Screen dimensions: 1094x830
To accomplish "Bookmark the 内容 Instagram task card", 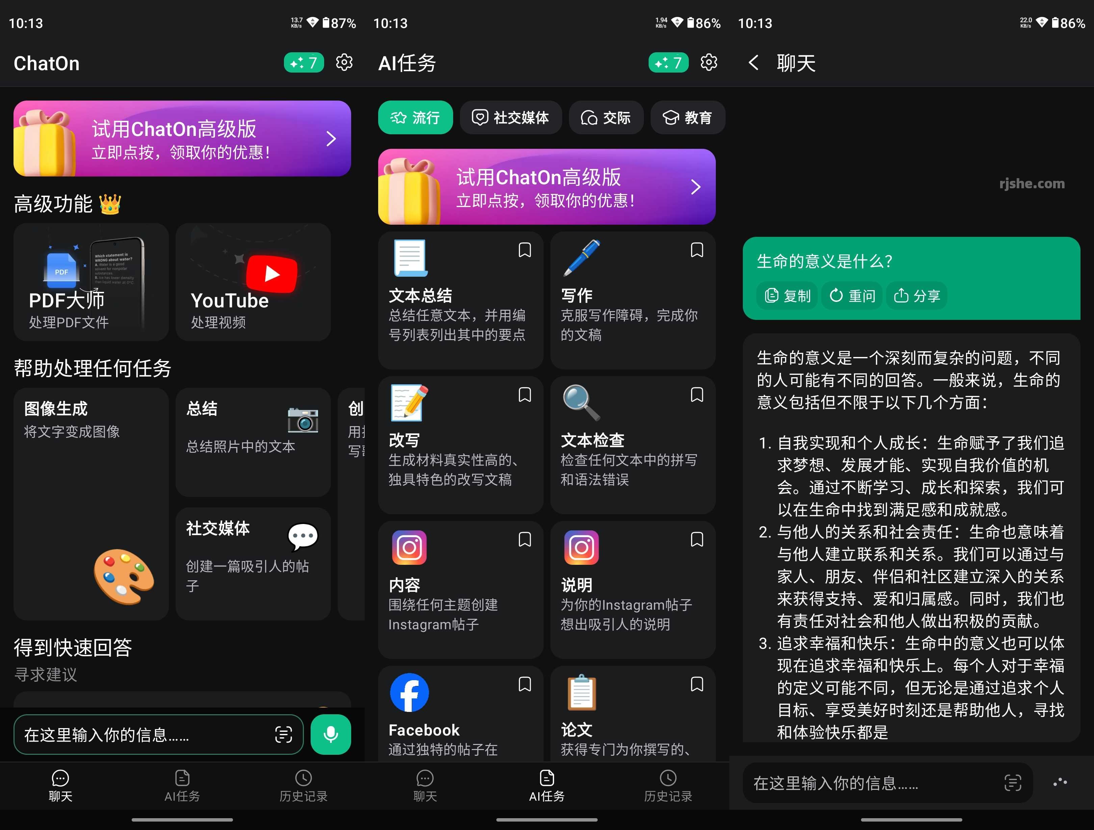I will [x=525, y=539].
